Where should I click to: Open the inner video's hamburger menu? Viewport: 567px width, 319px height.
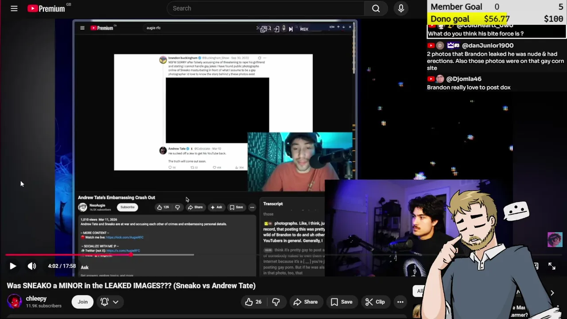point(82,28)
